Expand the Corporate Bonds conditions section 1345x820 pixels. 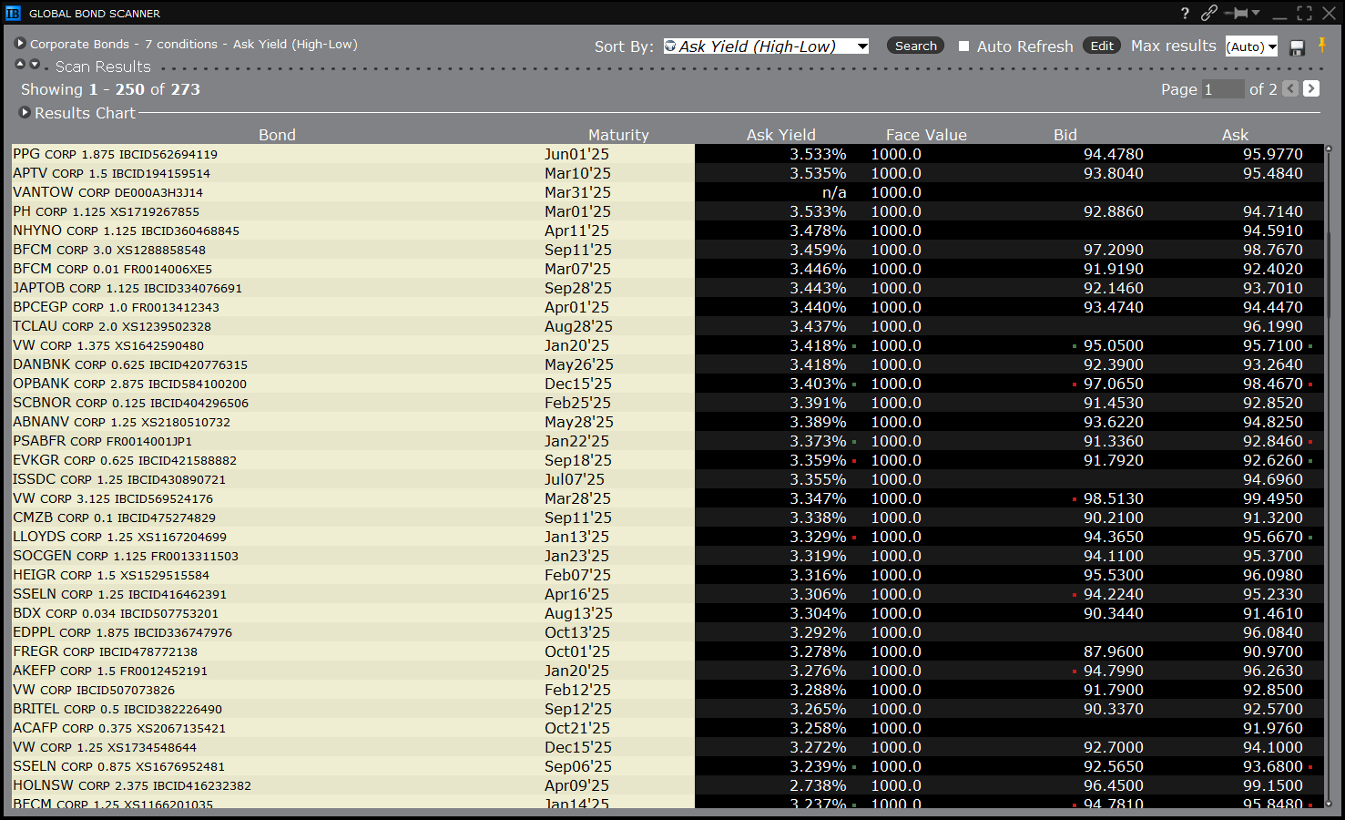(x=20, y=44)
